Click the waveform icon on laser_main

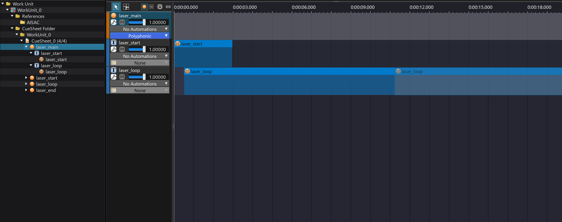point(114,22)
